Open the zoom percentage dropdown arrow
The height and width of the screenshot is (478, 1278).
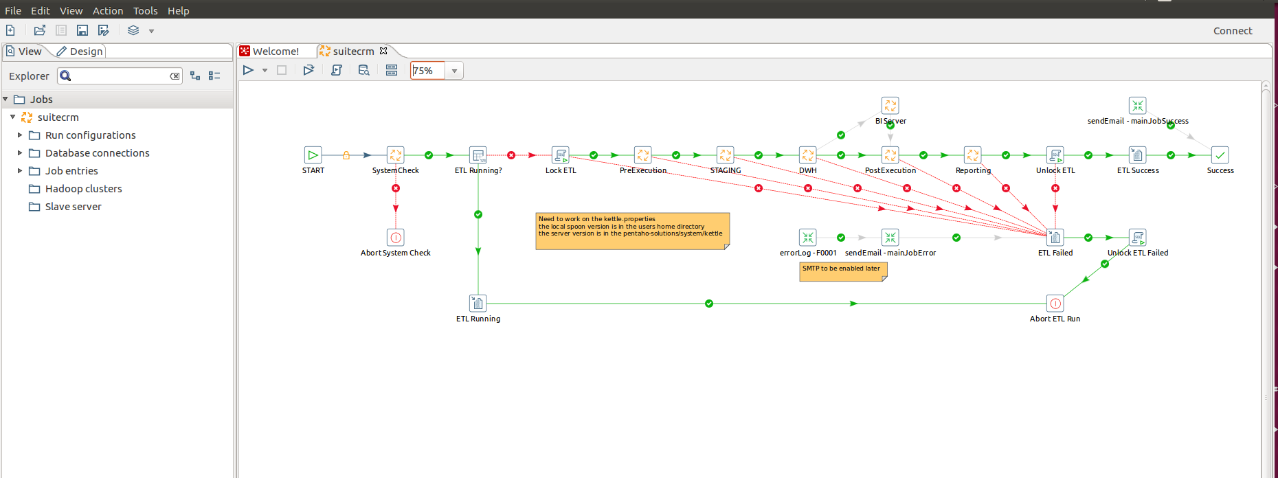(454, 71)
